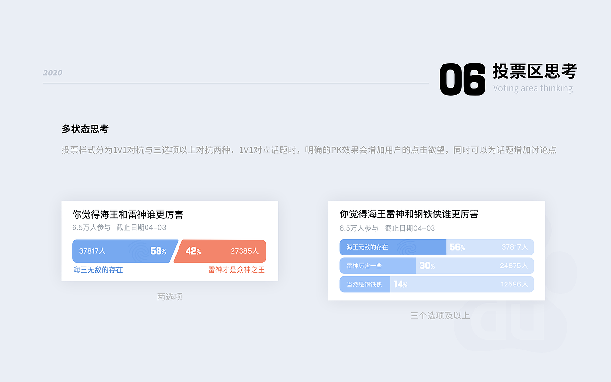Viewport: 611px width, 382px height.
Task: Click the fingerprint icon in the 56% row
Action: click(x=407, y=247)
